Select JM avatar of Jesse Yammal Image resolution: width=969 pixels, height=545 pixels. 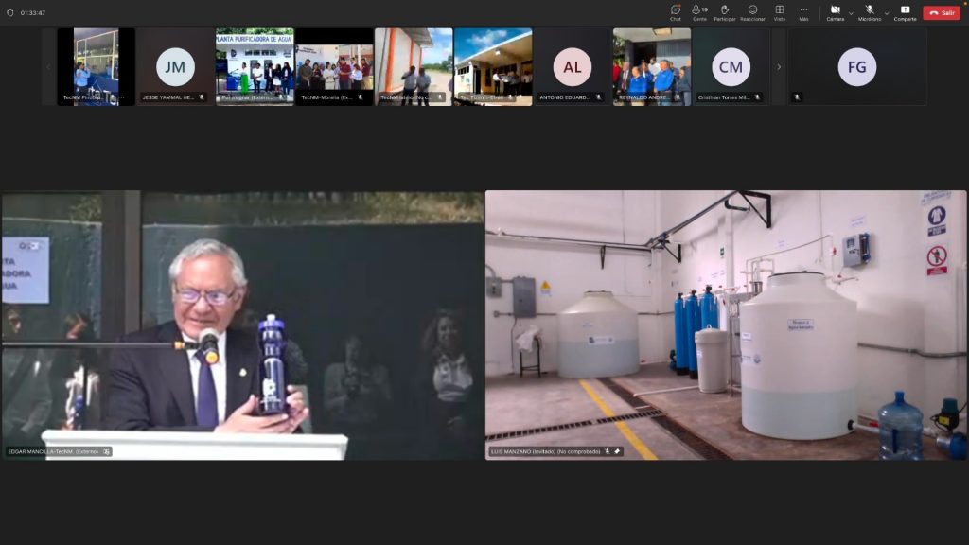(x=175, y=67)
